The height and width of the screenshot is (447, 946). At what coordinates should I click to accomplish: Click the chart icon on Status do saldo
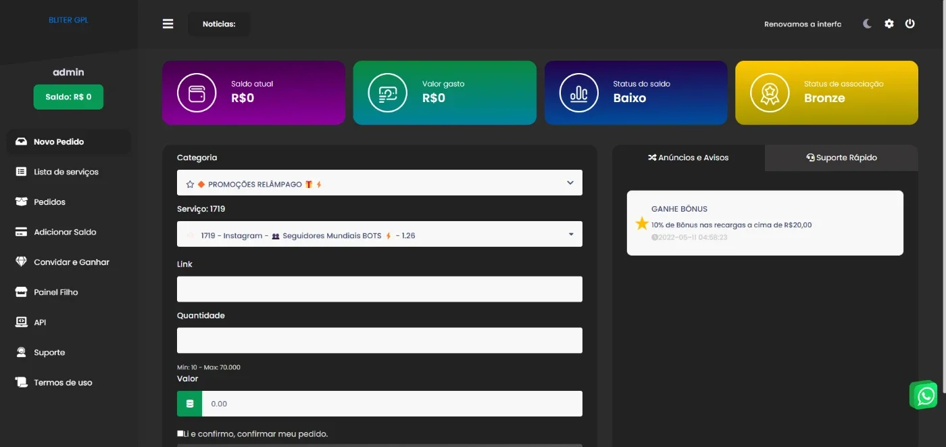coord(579,93)
